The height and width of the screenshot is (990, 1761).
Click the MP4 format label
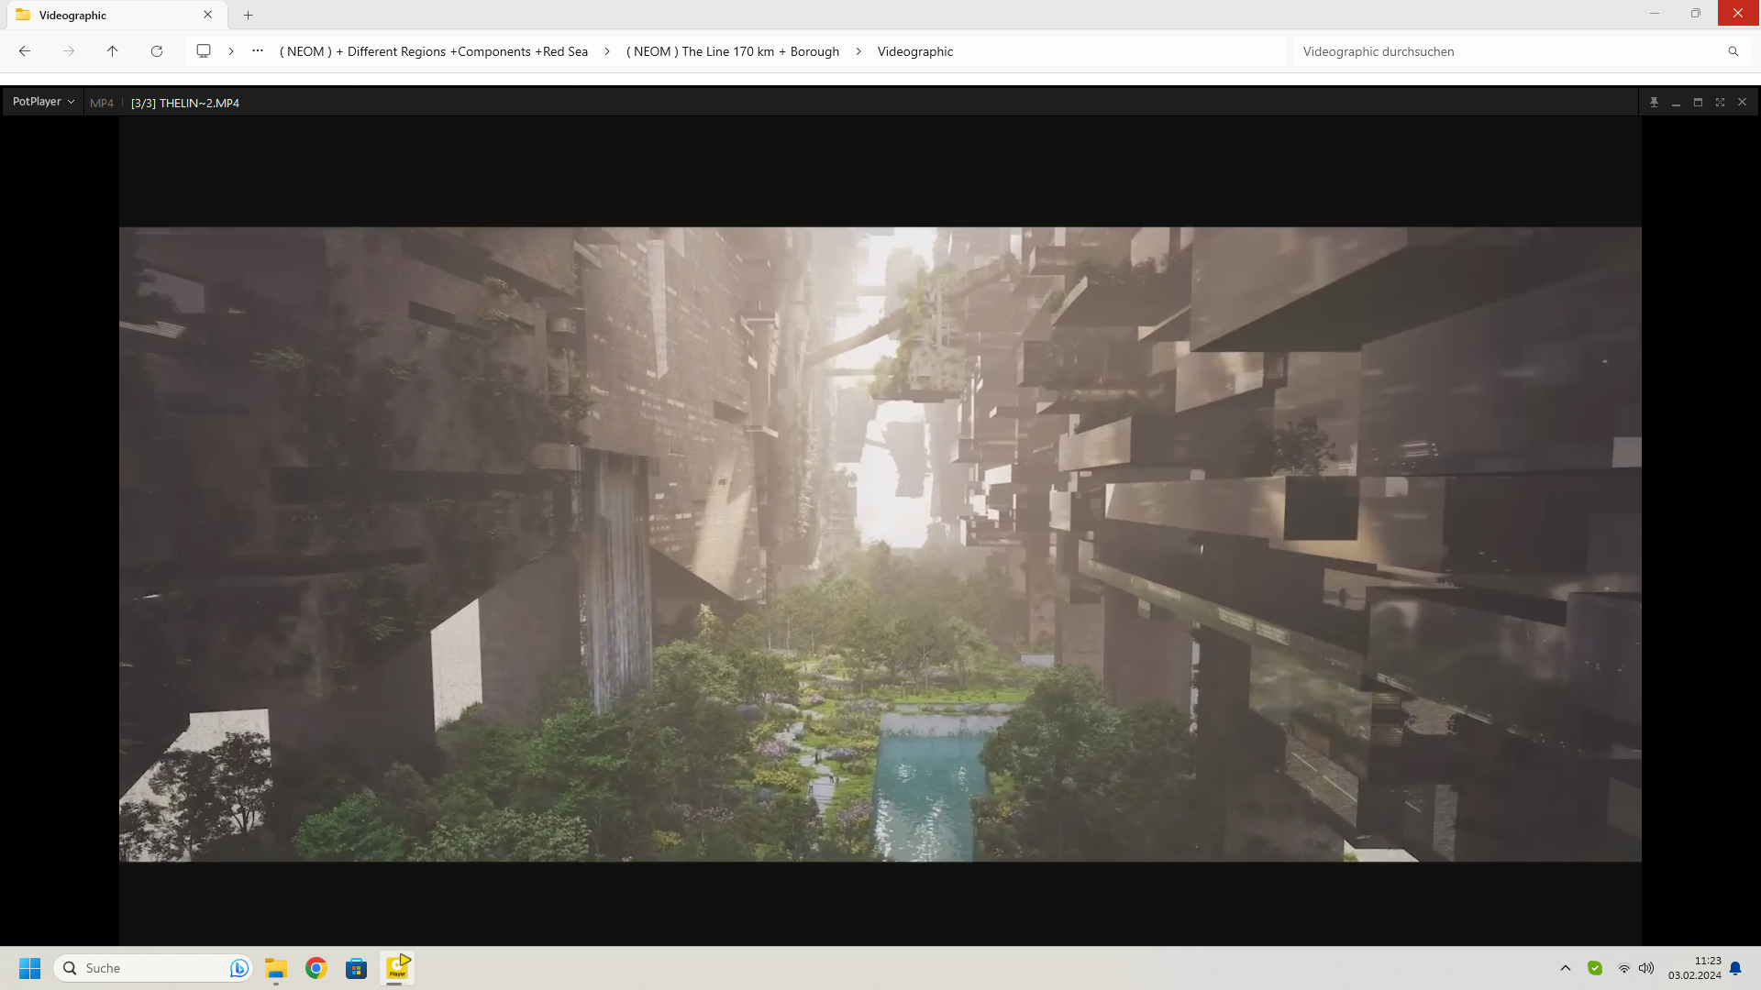click(102, 103)
